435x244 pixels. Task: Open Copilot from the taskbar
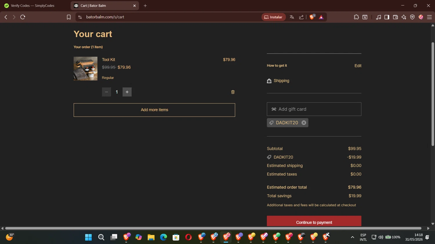(139, 237)
